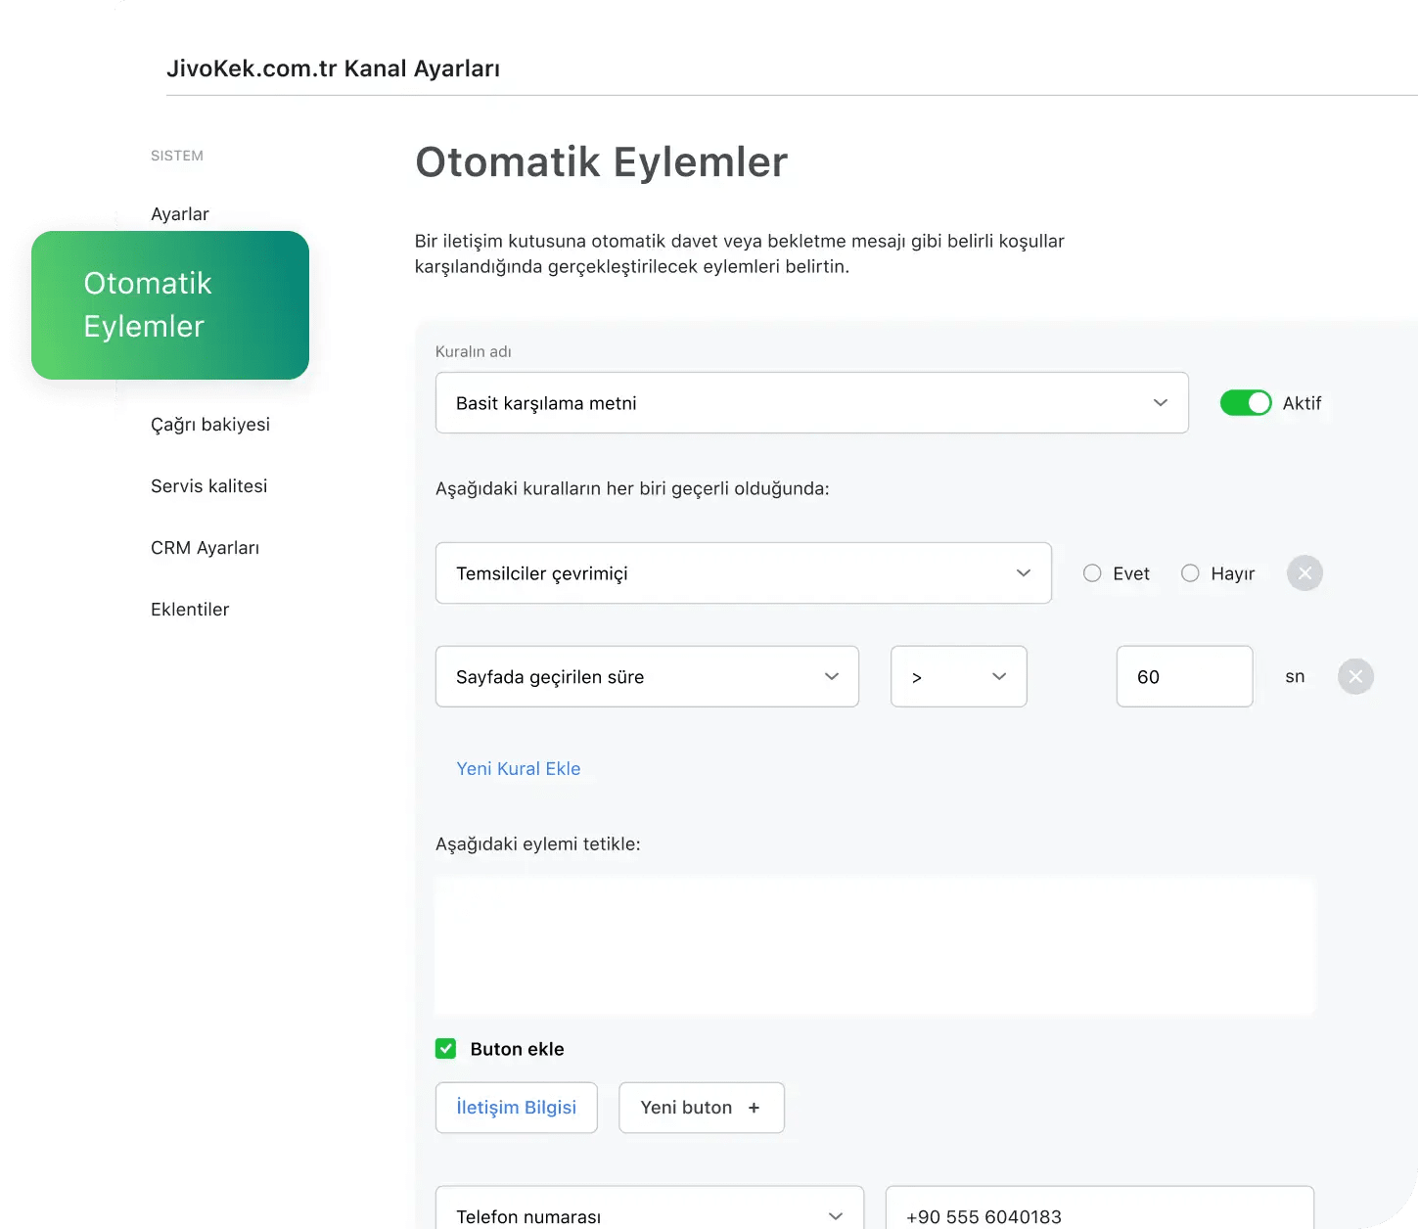Click the SISTEM section heading
This screenshot has height=1229, width=1418.
click(x=177, y=156)
